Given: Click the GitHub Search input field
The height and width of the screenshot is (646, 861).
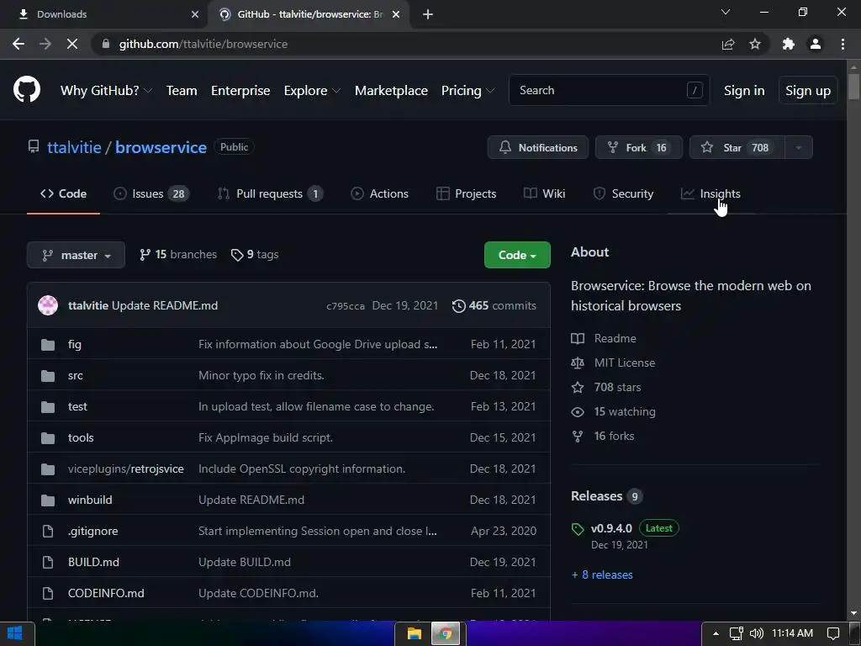Looking at the screenshot, I should (x=609, y=91).
